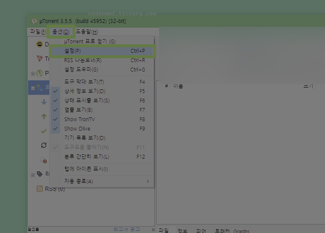Switch to the 피어 tab

point(201,230)
